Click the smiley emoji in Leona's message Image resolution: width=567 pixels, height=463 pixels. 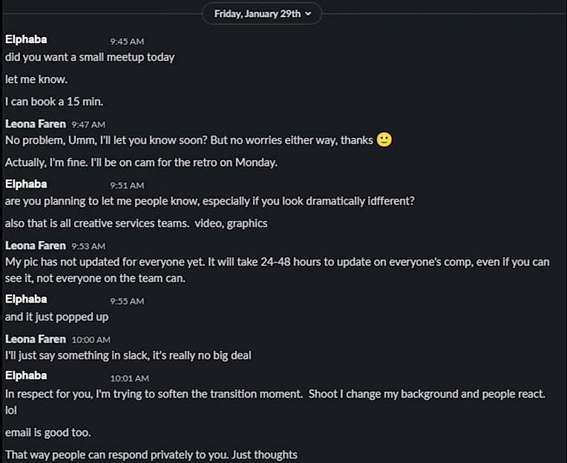(384, 140)
